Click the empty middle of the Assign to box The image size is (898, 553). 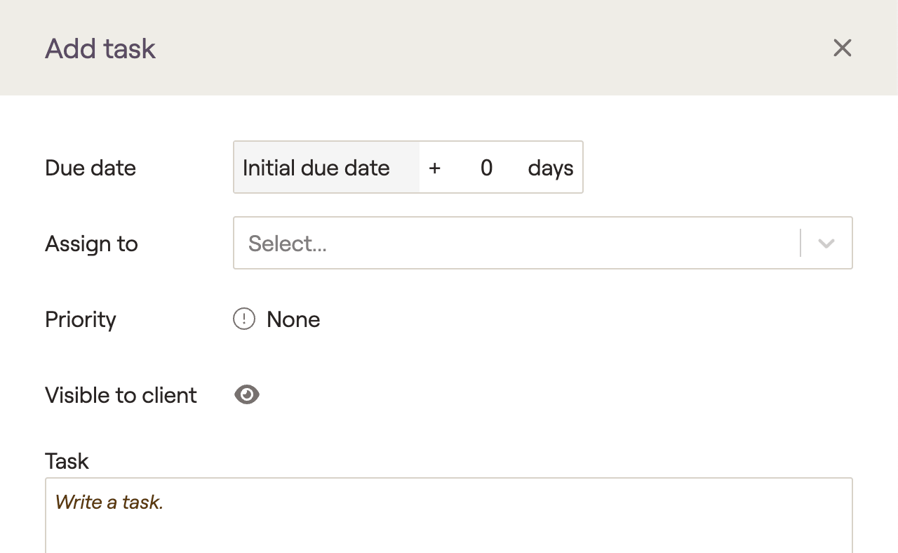[561, 244]
